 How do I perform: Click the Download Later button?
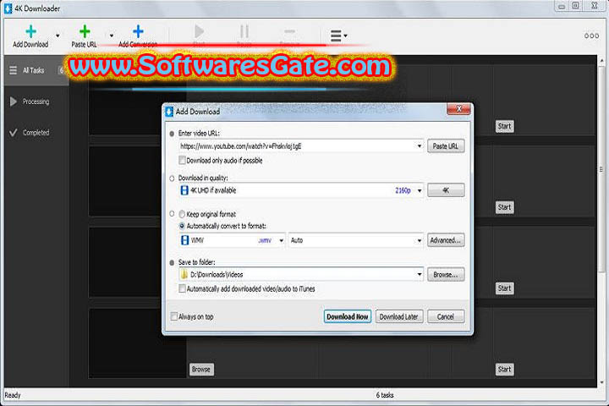coord(399,316)
